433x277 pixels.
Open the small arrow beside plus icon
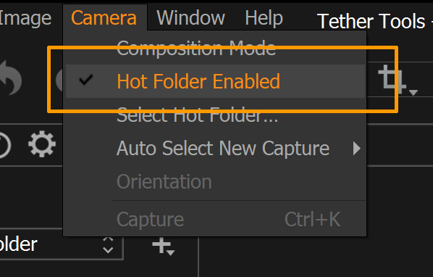tap(170, 252)
